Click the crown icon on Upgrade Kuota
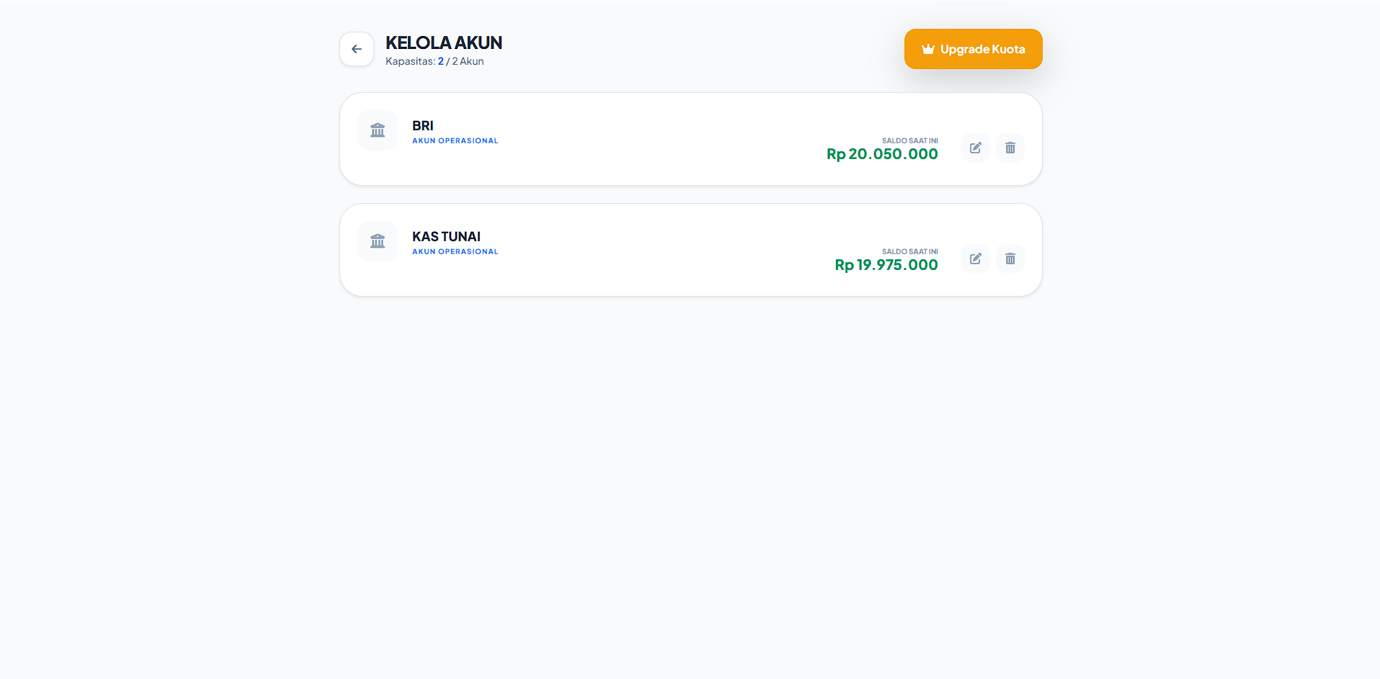Image resolution: width=1380 pixels, height=679 pixels. click(928, 49)
